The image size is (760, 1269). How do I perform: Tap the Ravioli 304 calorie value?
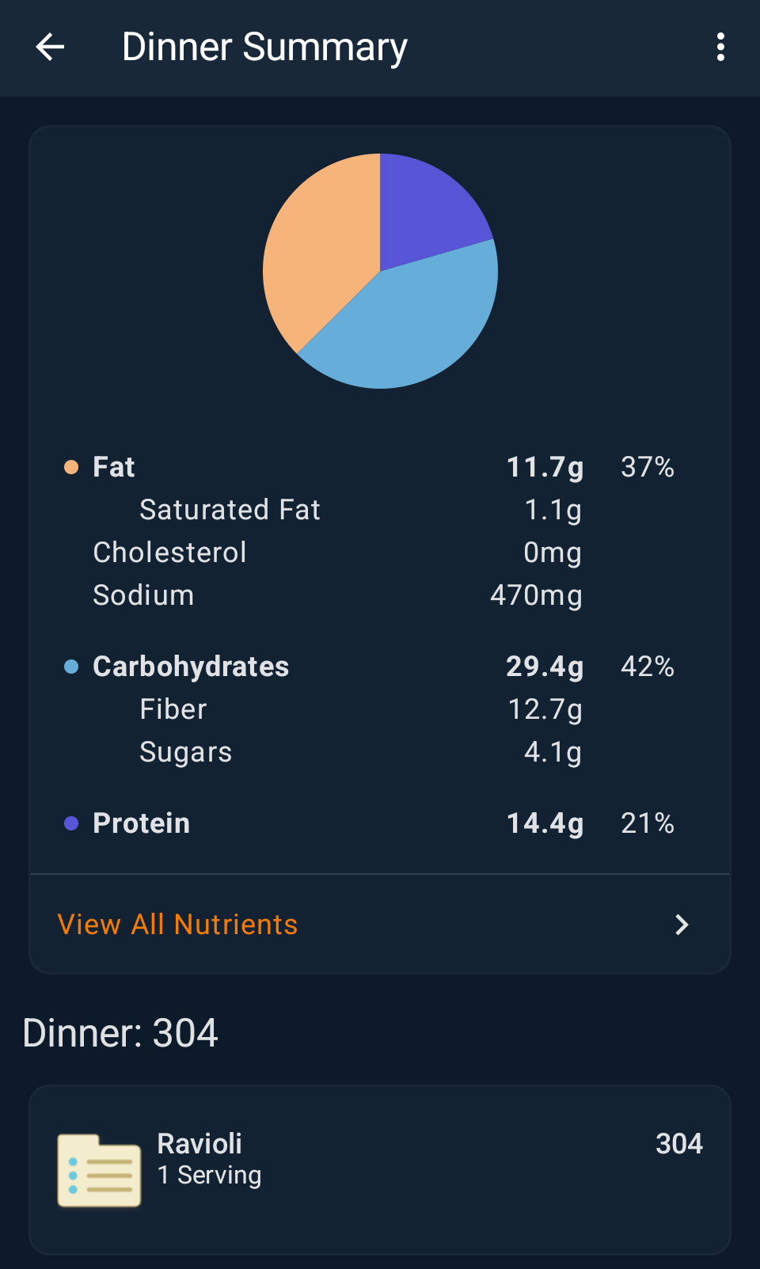click(678, 1144)
